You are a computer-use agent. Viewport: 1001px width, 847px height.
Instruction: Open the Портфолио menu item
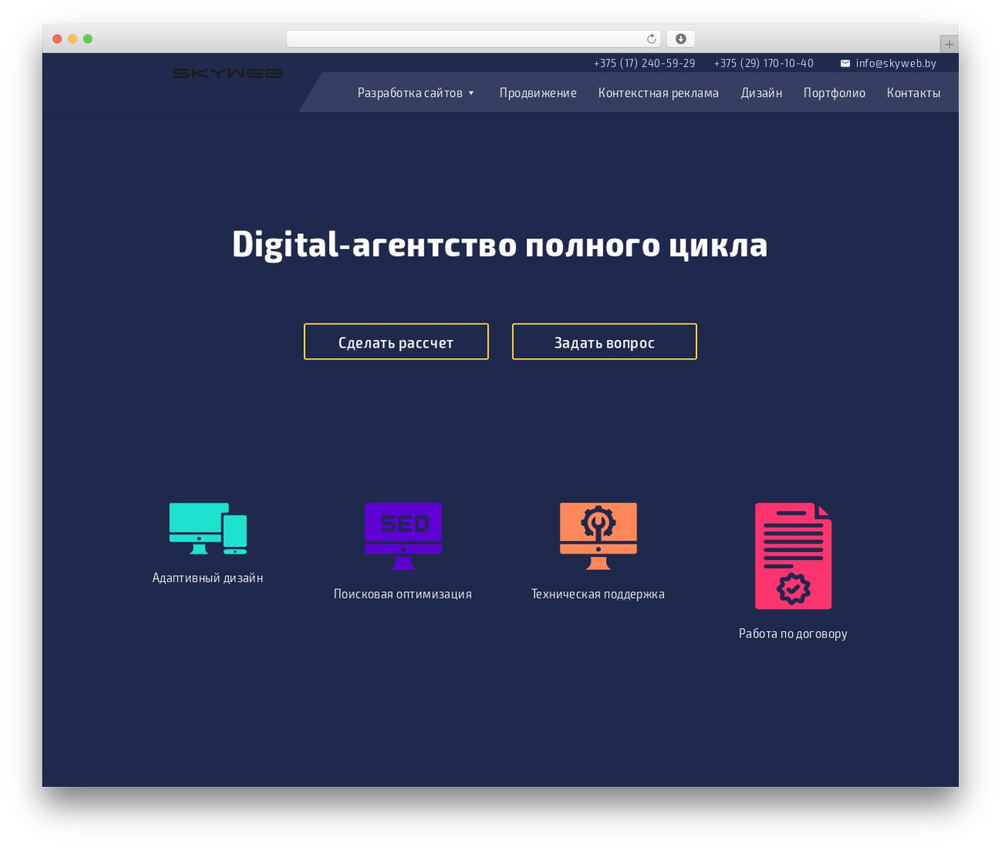coord(834,93)
